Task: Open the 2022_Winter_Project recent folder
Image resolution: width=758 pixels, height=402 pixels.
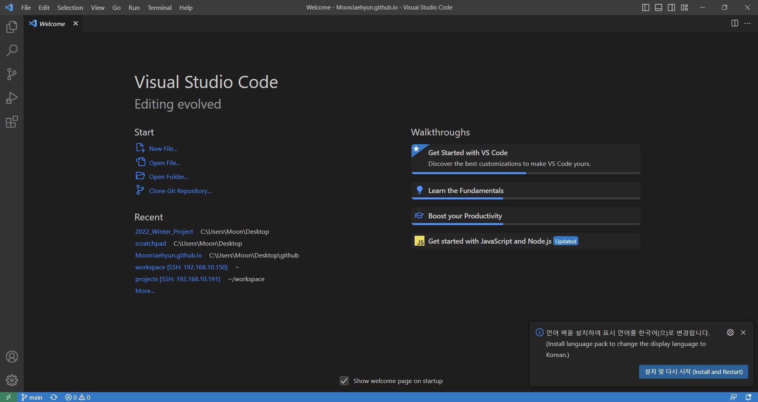Action: coord(164,232)
